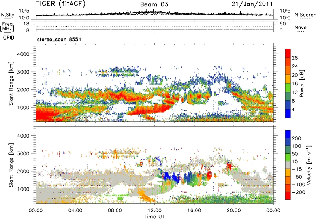Click the '200' tick on the Velocity color bar

click(297, 138)
